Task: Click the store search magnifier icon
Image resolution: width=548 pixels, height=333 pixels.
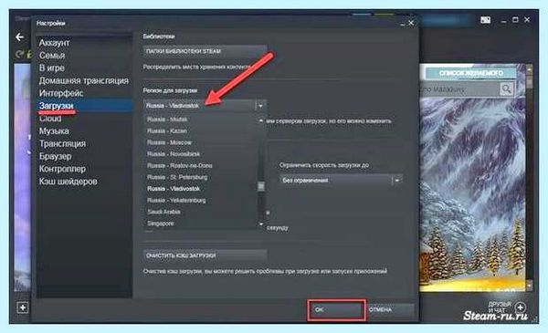Action: coord(506,89)
